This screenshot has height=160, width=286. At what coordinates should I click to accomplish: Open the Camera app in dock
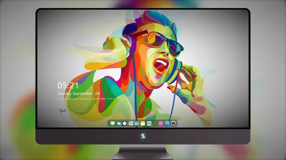click(x=174, y=123)
